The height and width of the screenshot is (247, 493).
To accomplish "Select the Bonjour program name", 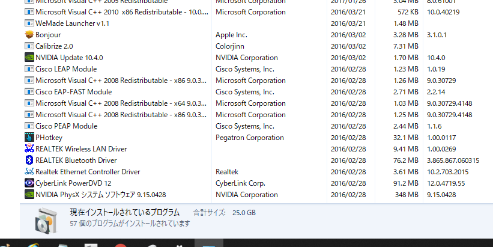I will coord(48,35).
